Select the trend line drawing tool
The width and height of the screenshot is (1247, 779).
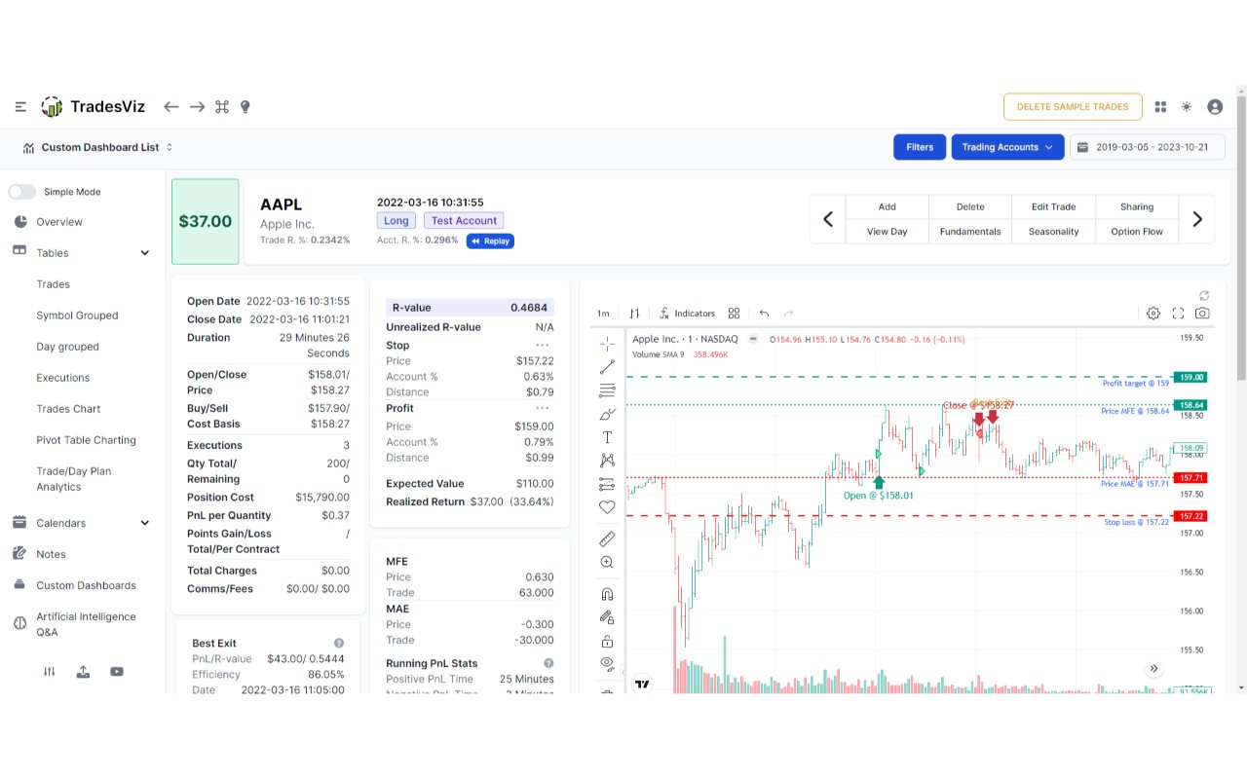click(x=607, y=367)
